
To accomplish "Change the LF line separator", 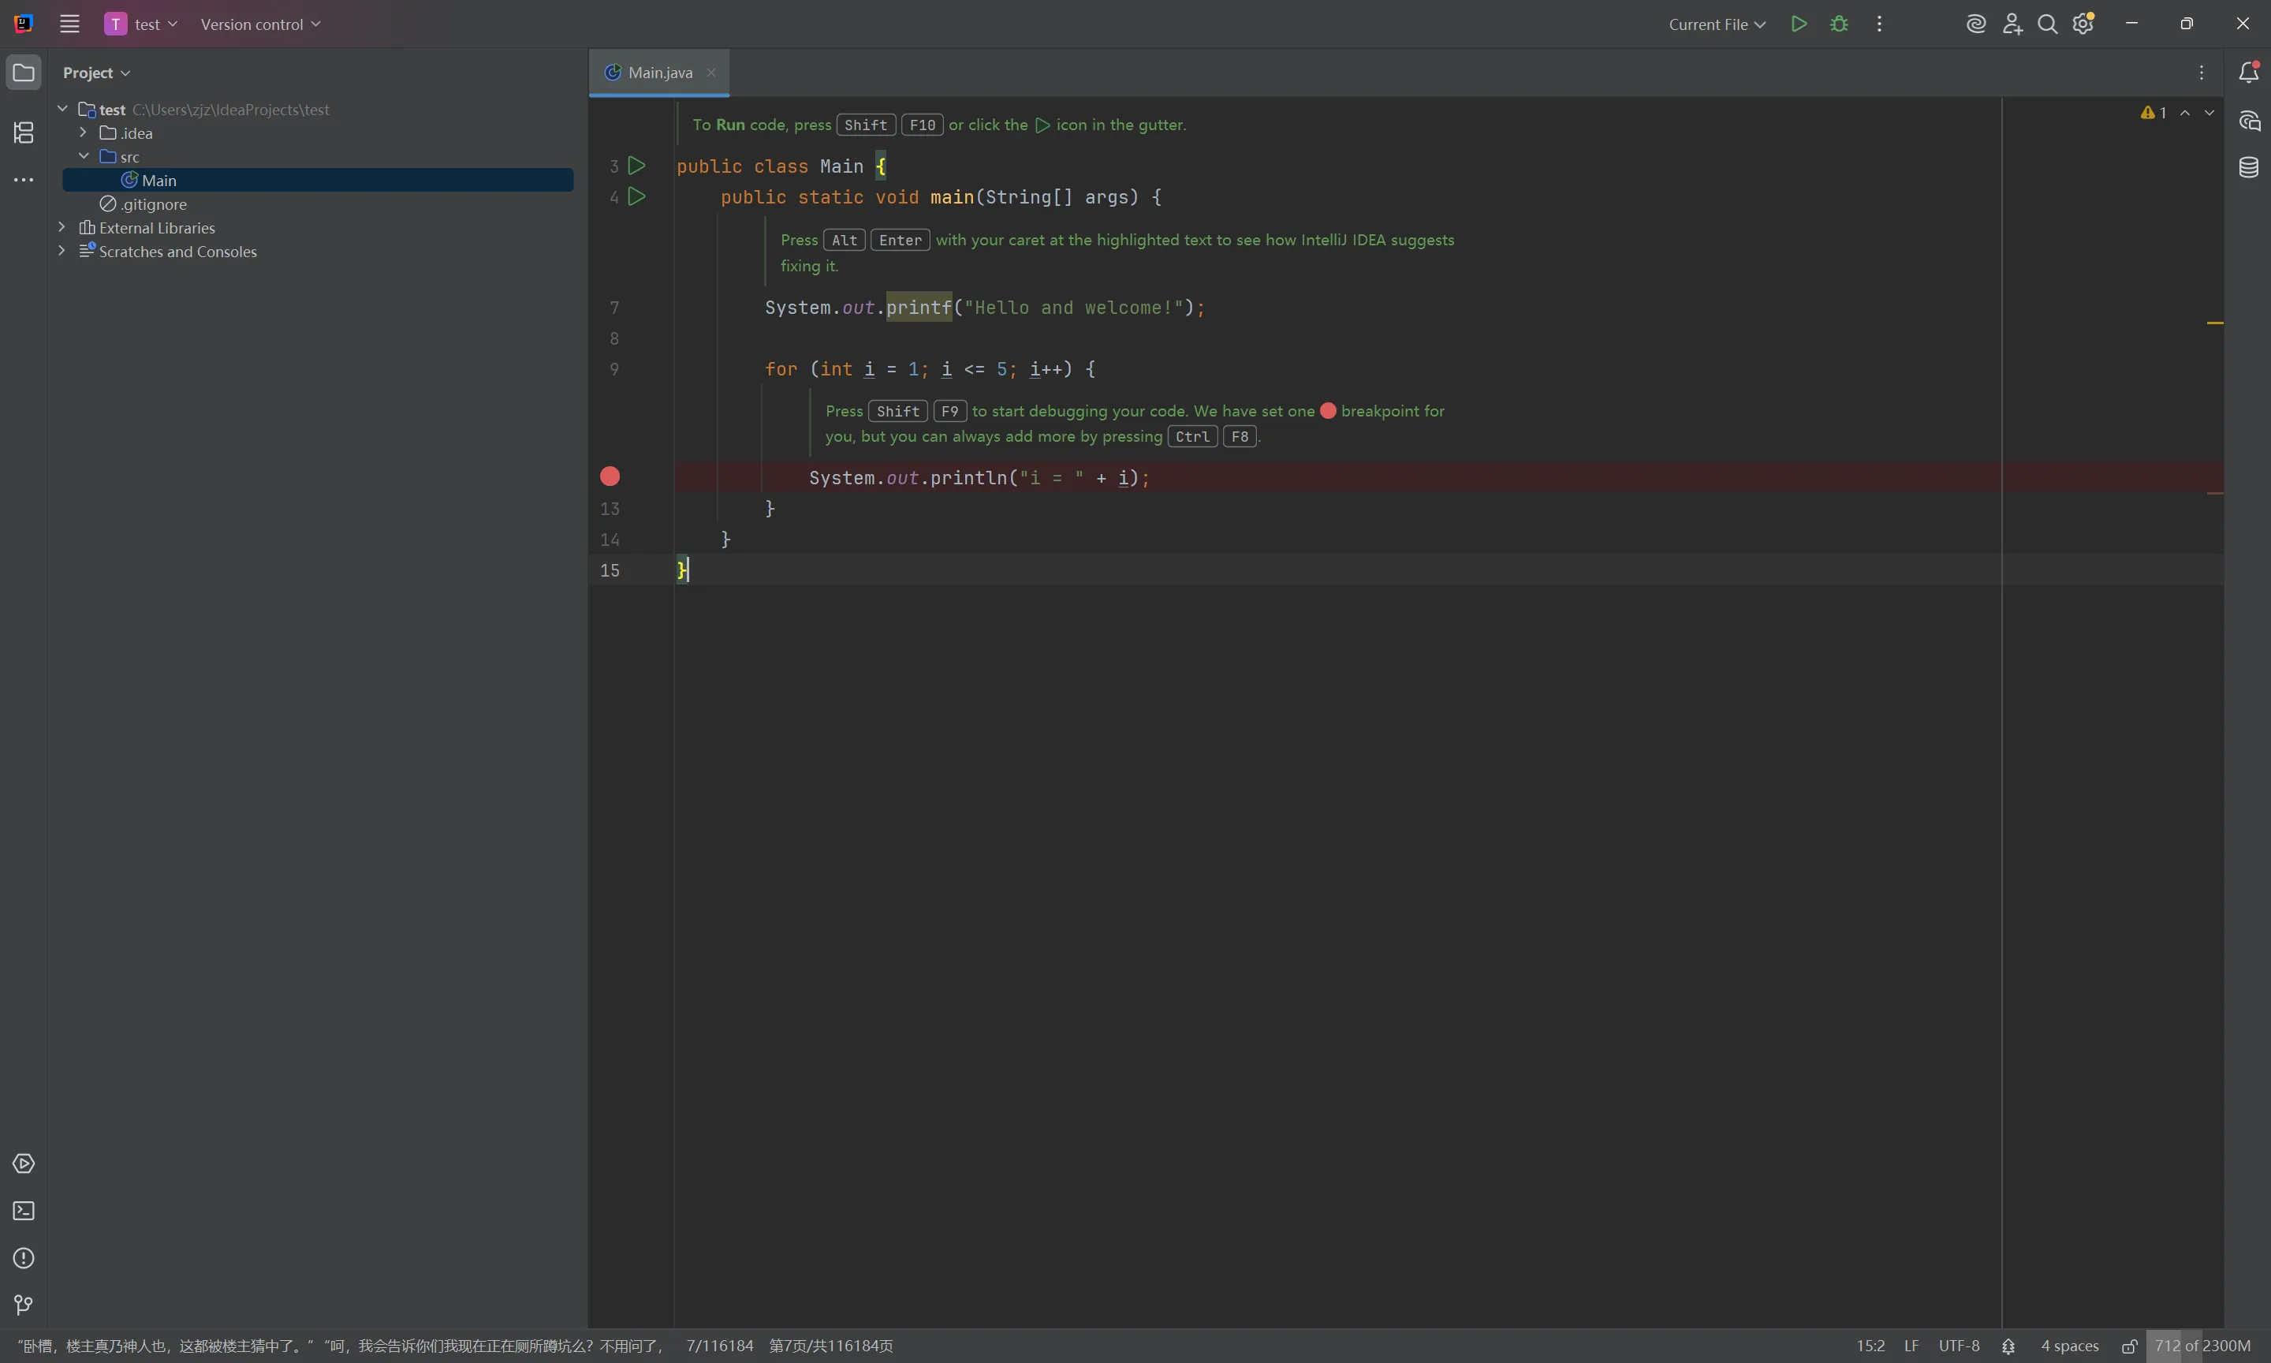I will point(1911,1346).
